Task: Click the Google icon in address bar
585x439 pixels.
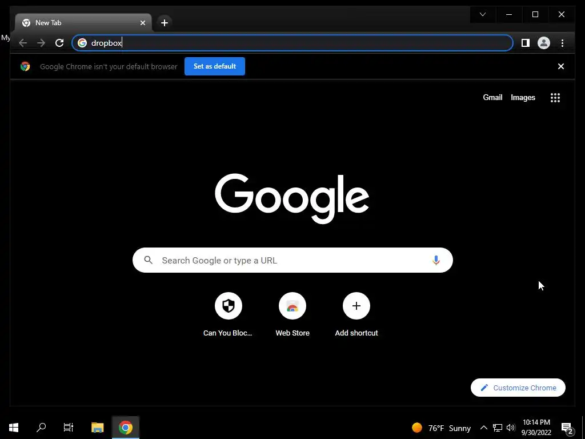Action: (x=82, y=43)
